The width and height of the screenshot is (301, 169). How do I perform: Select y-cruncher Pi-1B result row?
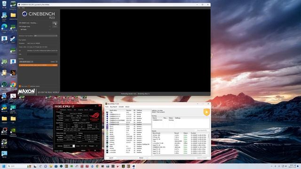click(180, 143)
